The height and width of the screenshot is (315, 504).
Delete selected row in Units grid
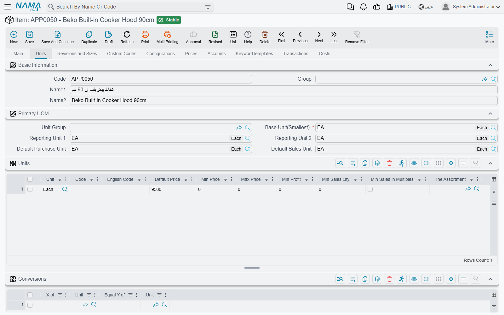(x=390, y=163)
